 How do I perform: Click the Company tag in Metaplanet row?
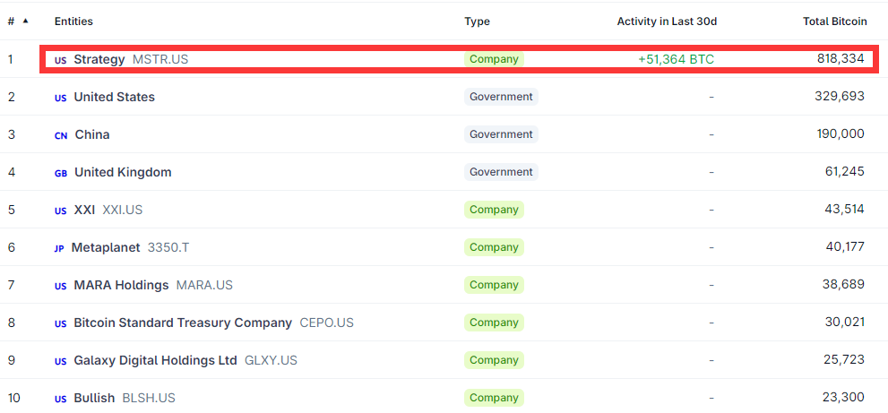(x=494, y=247)
